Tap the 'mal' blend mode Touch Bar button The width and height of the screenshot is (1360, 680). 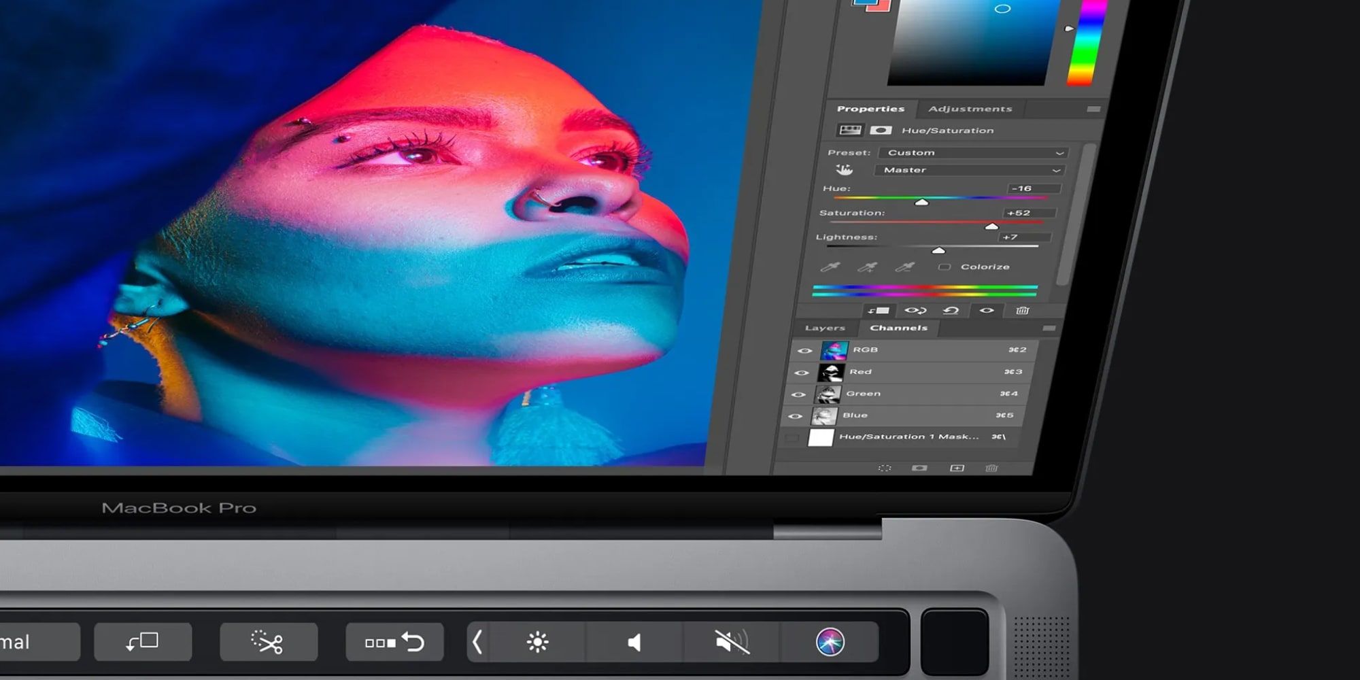point(39,642)
